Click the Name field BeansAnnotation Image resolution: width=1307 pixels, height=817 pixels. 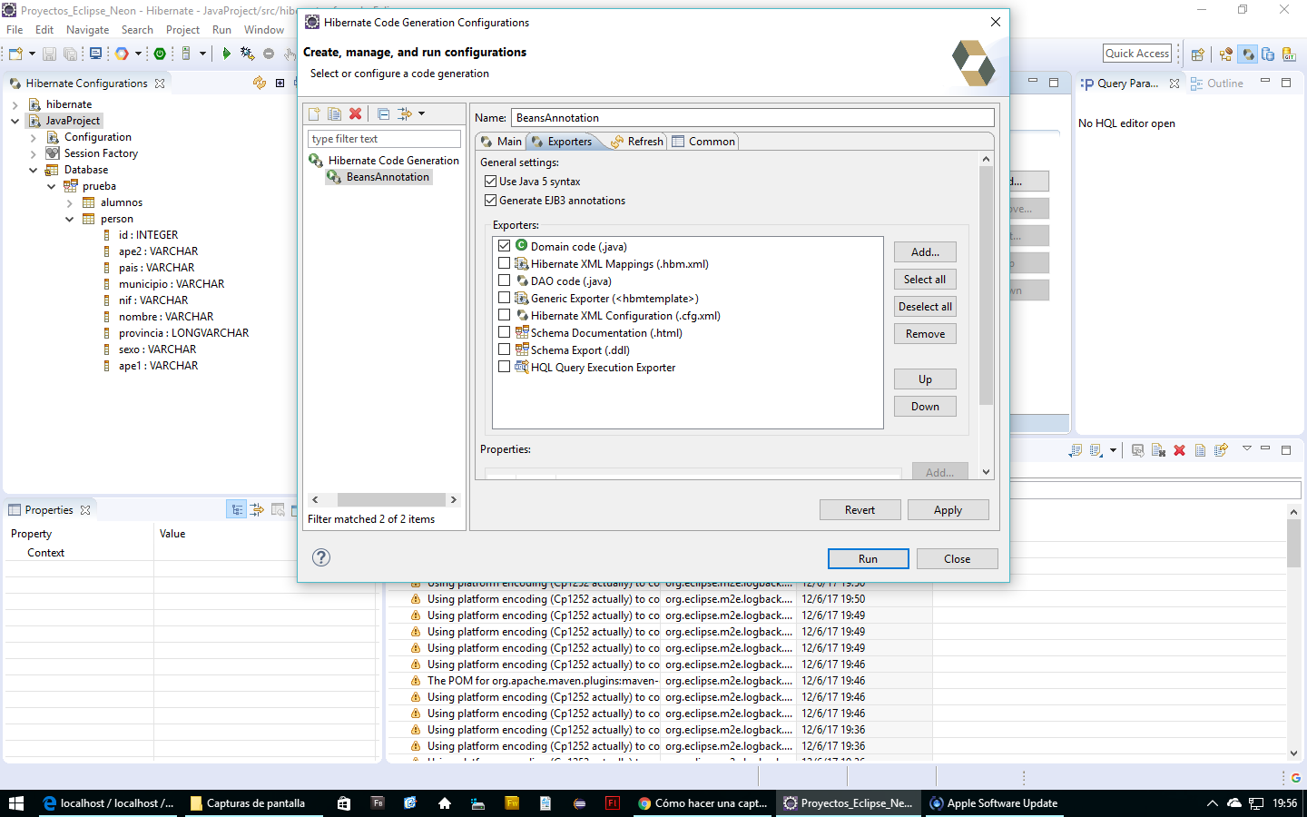752,118
